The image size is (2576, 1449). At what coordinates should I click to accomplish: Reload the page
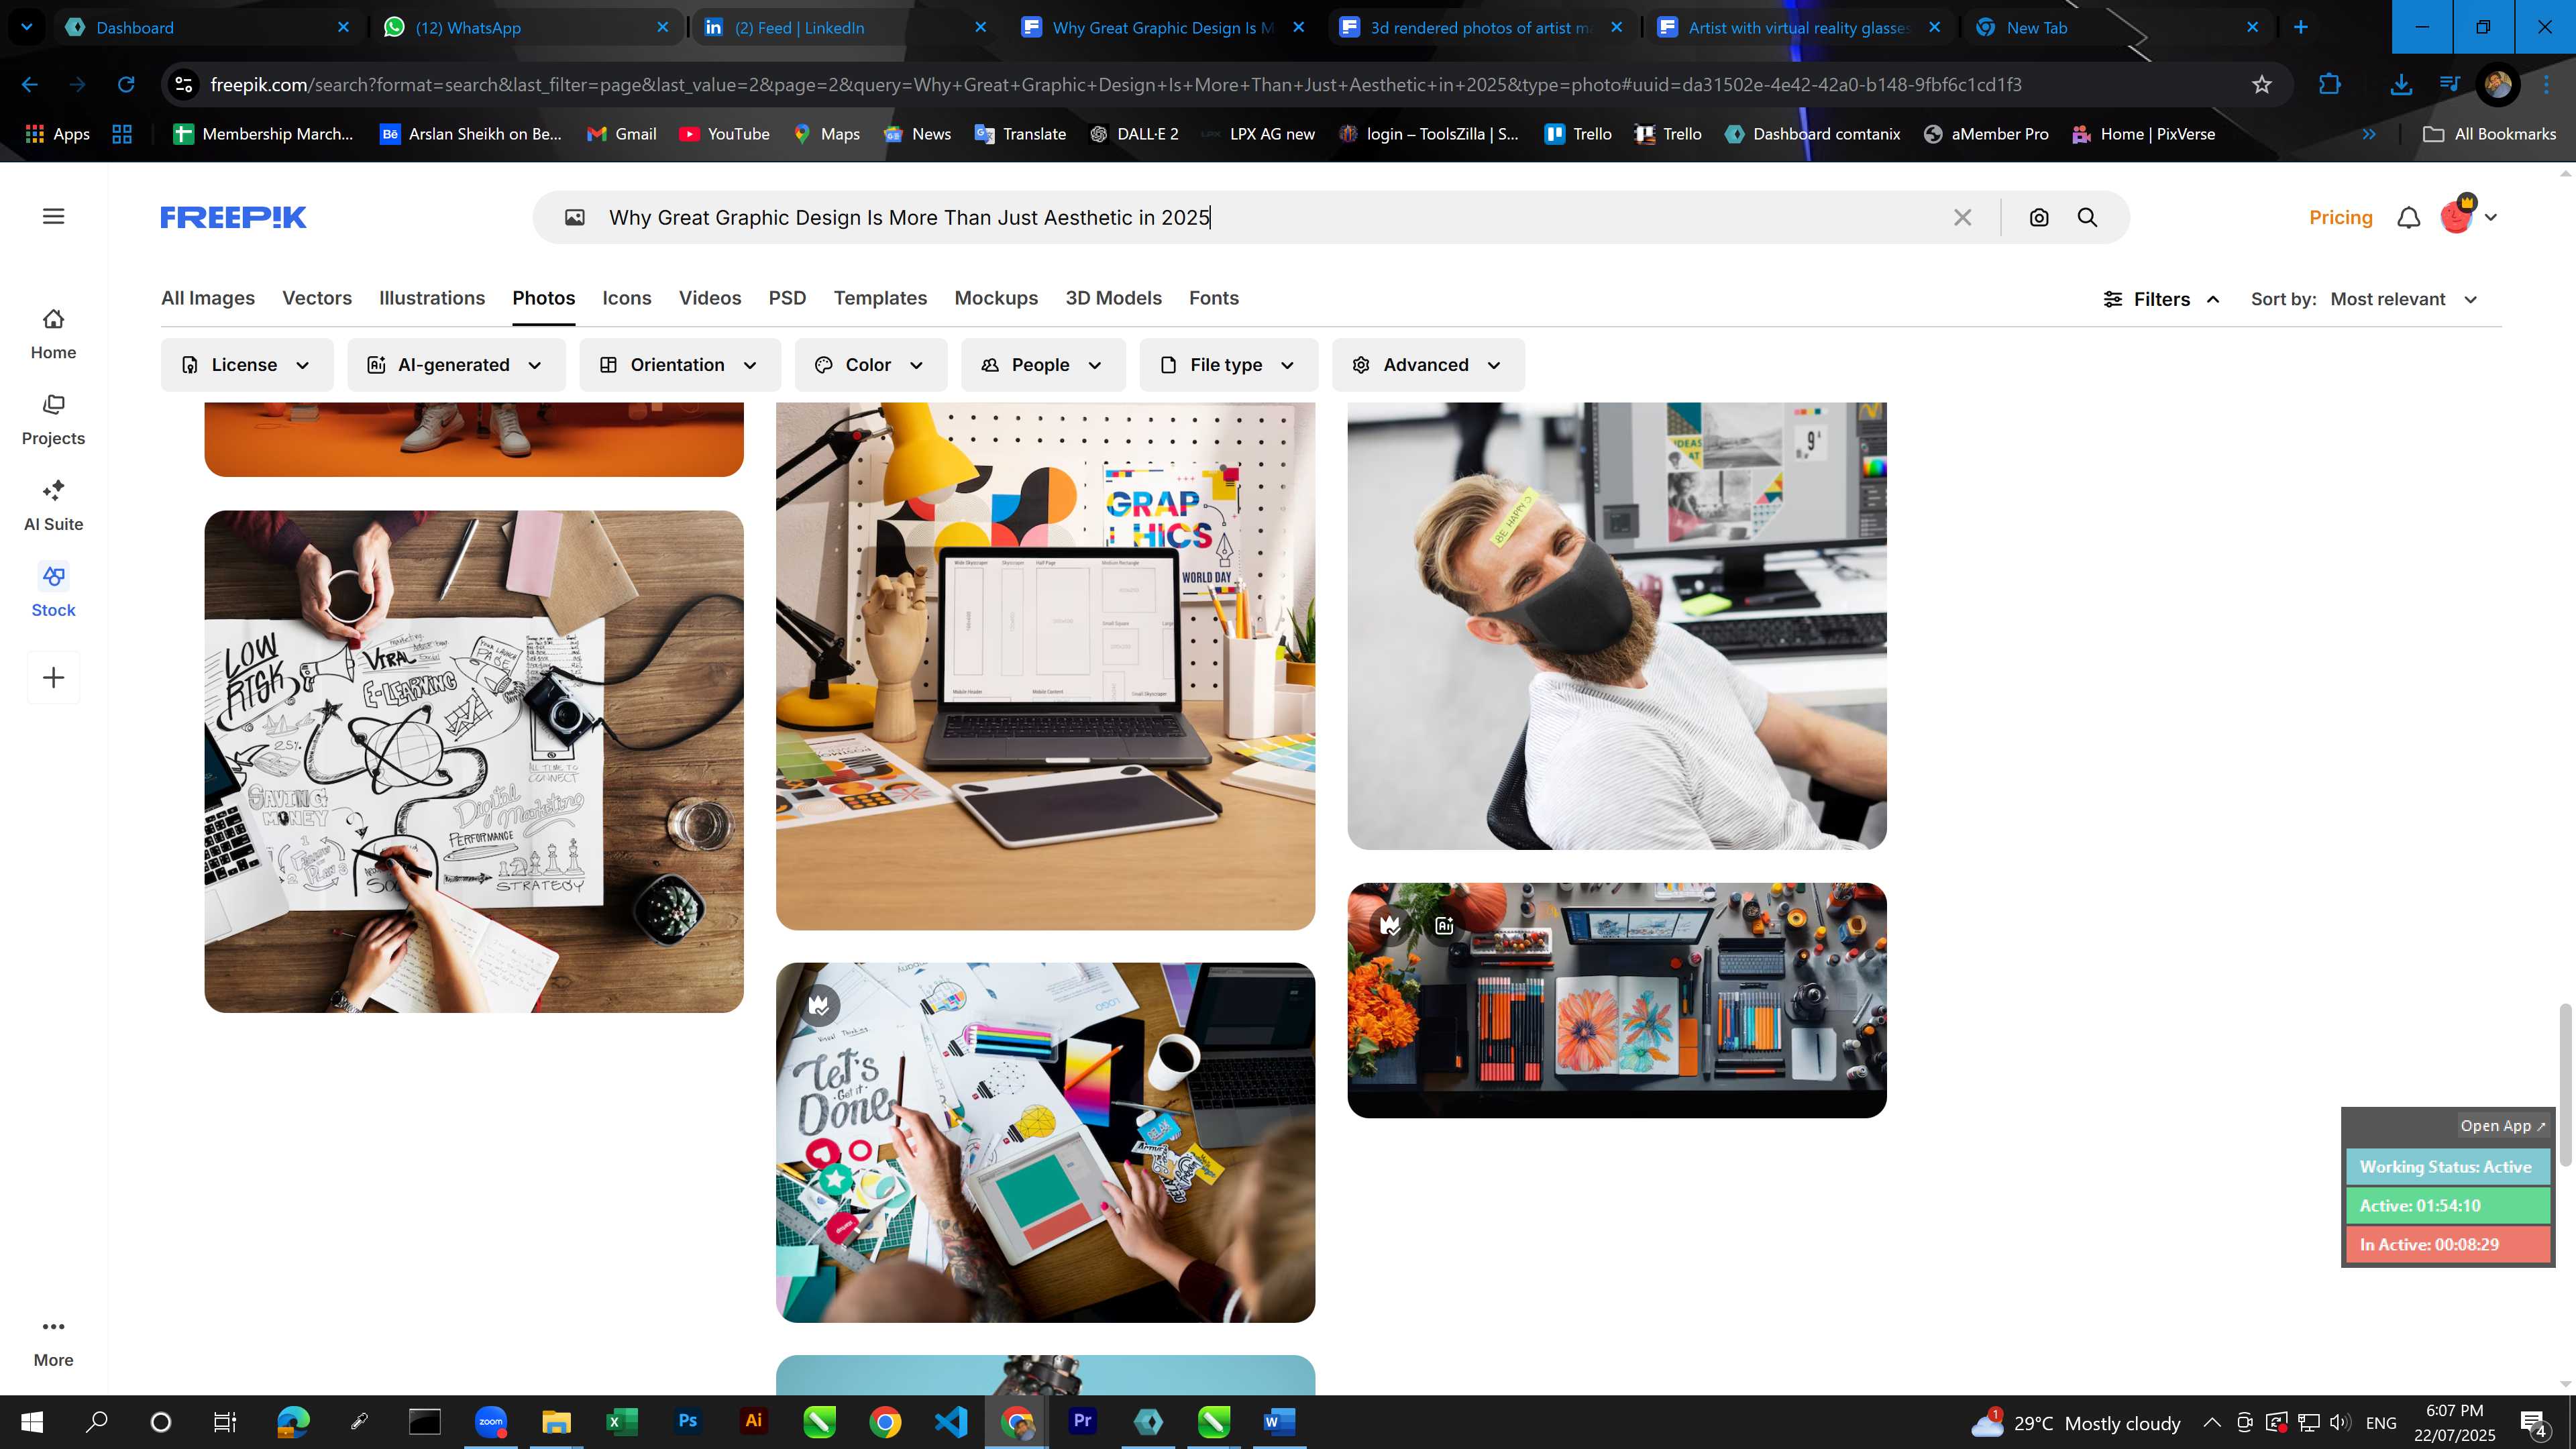(x=126, y=85)
